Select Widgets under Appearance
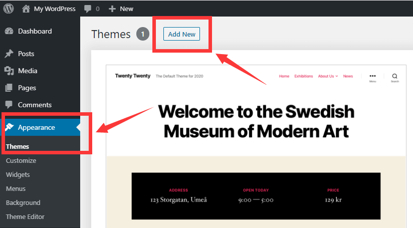The image size is (413, 228). [18, 175]
